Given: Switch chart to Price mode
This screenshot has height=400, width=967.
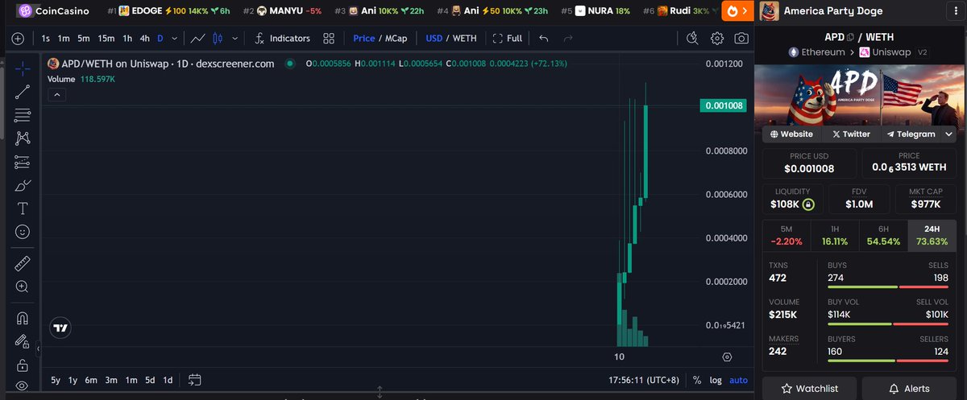Looking at the screenshot, I should 363,38.
